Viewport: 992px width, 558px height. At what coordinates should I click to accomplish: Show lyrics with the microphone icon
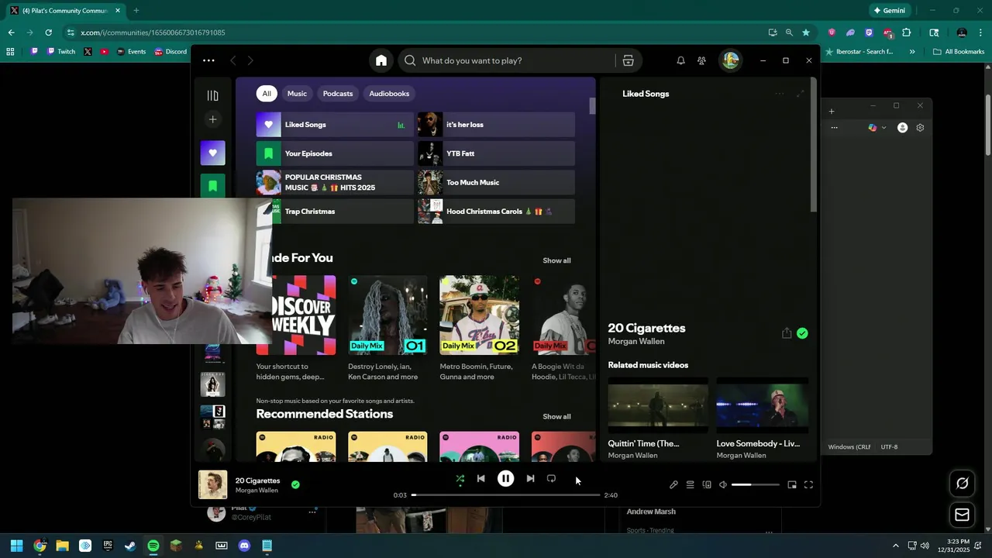(x=673, y=485)
